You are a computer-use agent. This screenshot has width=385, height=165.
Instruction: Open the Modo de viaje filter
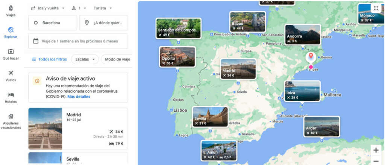point(117,59)
